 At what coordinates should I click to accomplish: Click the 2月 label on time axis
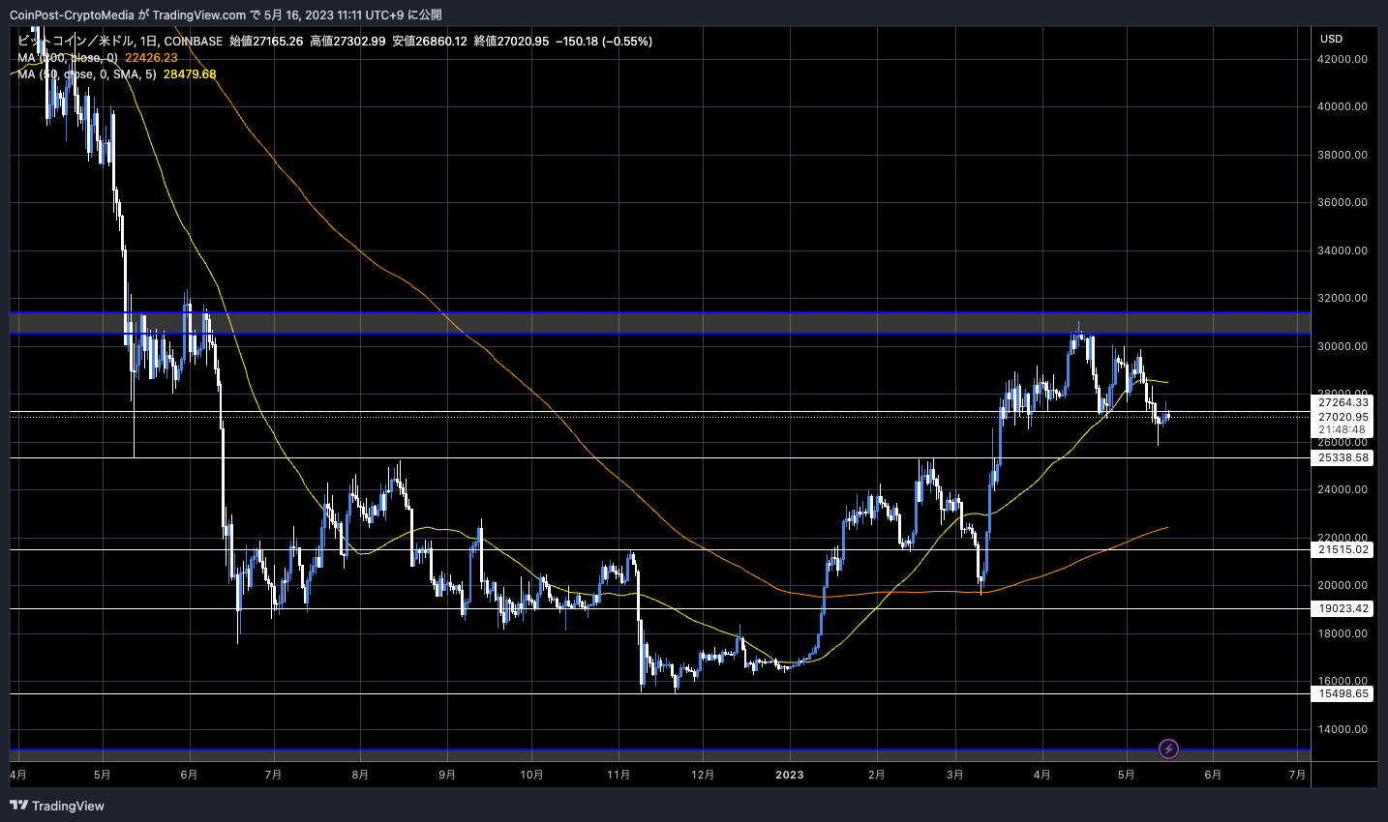coord(876,775)
